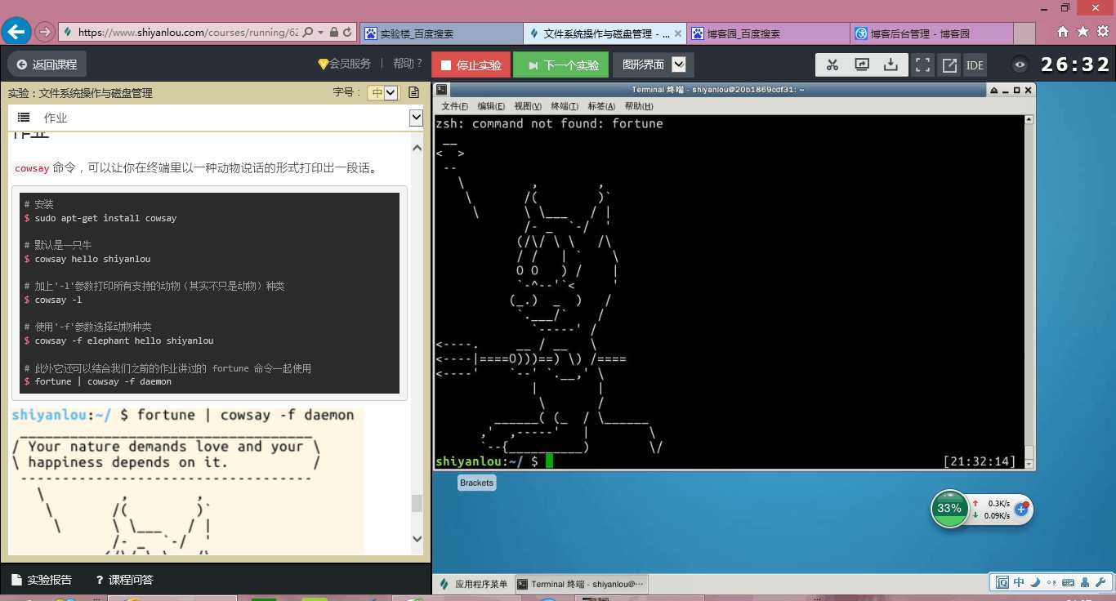
Task: Click the Brackets desktop label
Action: [476, 483]
